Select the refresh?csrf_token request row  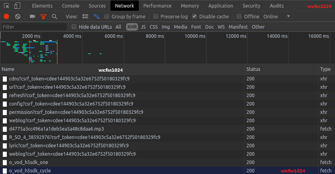coord(167,96)
